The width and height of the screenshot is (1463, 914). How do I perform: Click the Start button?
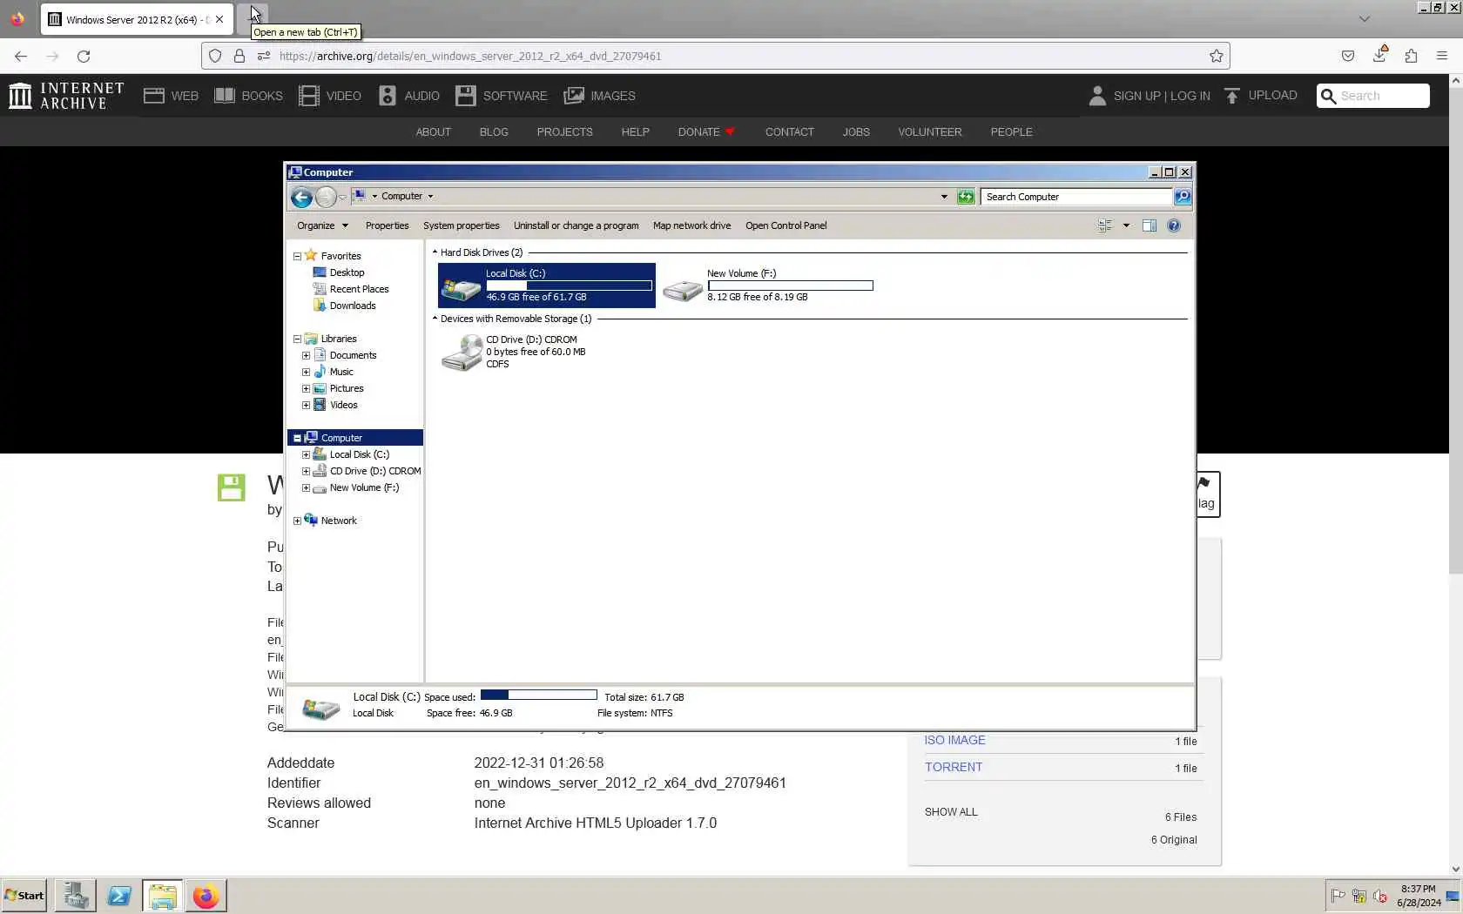click(24, 896)
